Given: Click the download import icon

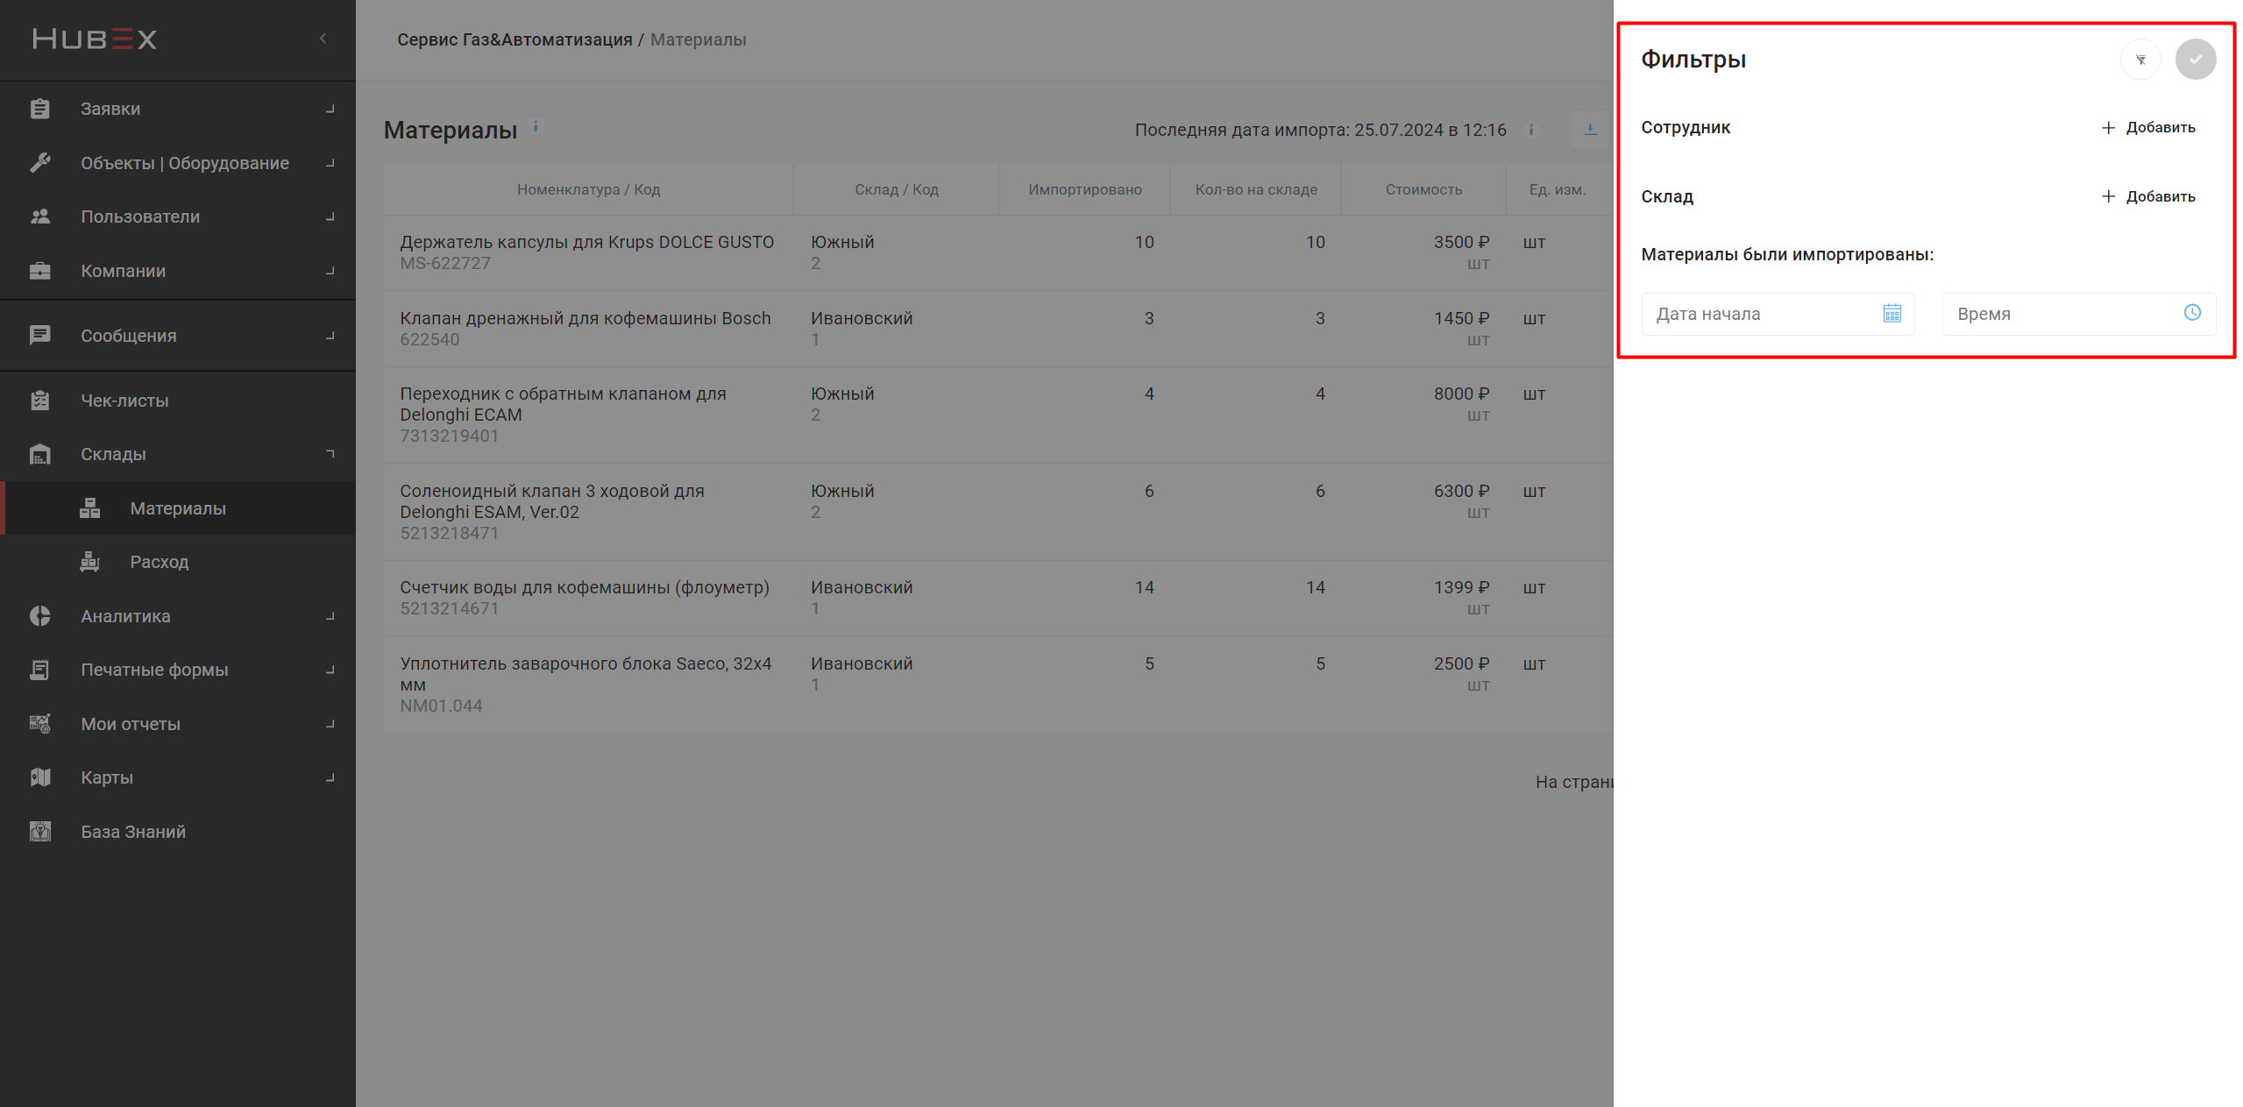Looking at the screenshot, I should pos(1589,130).
